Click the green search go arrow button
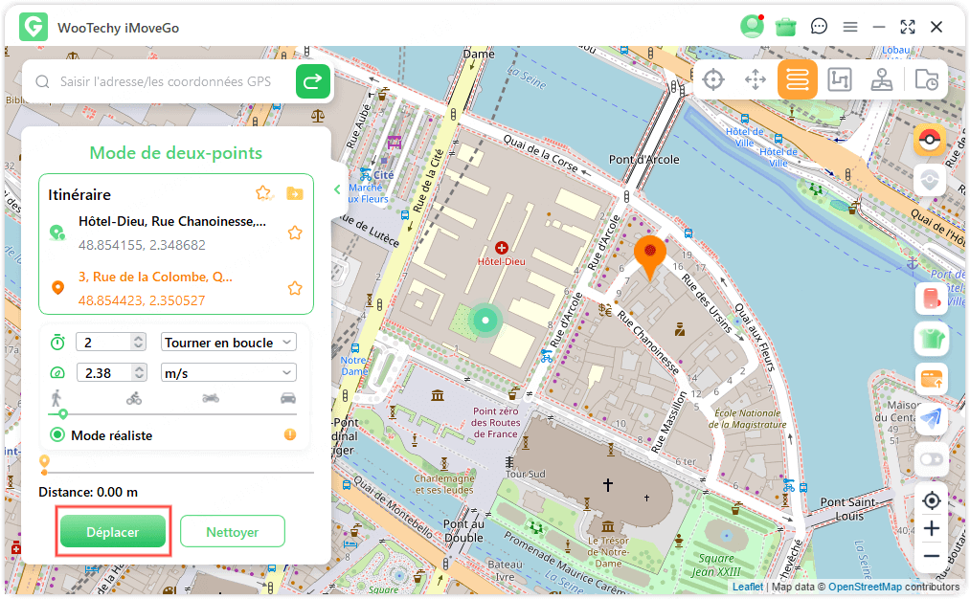 click(x=312, y=82)
